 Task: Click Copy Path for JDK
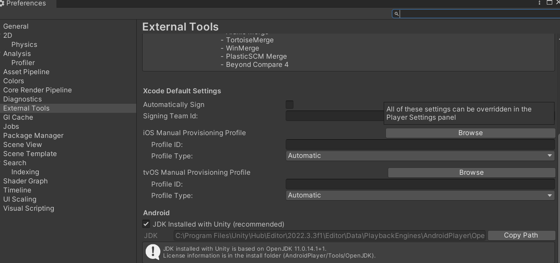(521, 235)
